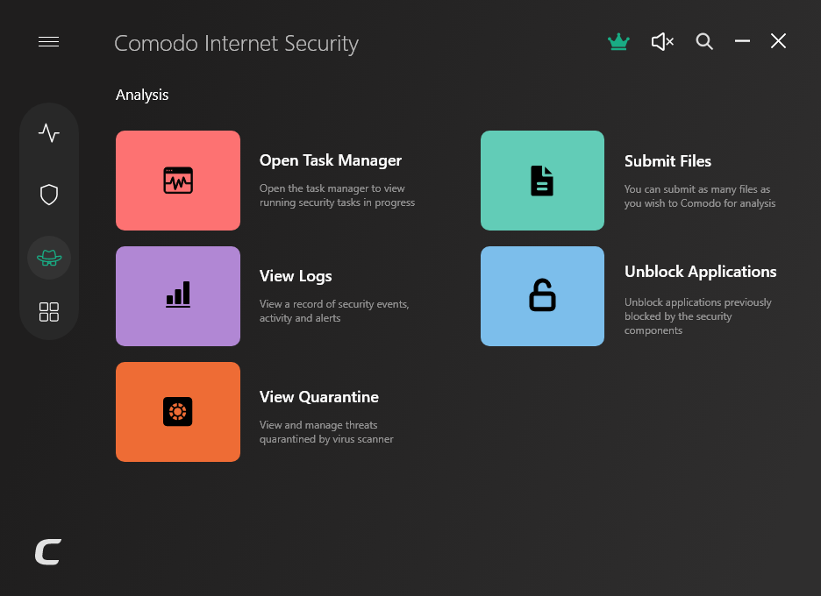The image size is (821, 596).
Task: Close the Comodo Internet Security window
Action: 778,41
